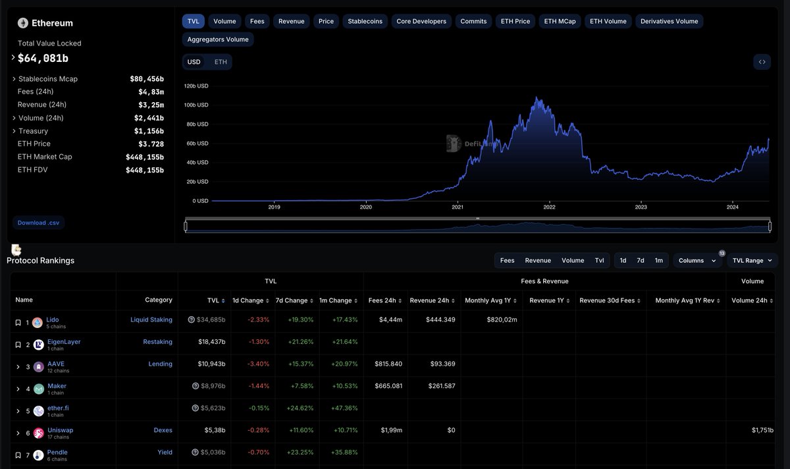The width and height of the screenshot is (790, 469).
Task: Expand the Total Value Locked breakdown chevron
Action: 13,58
